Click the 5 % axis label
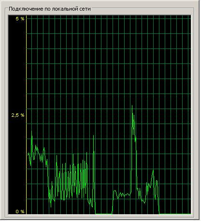201x221 pixels. click(20, 19)
